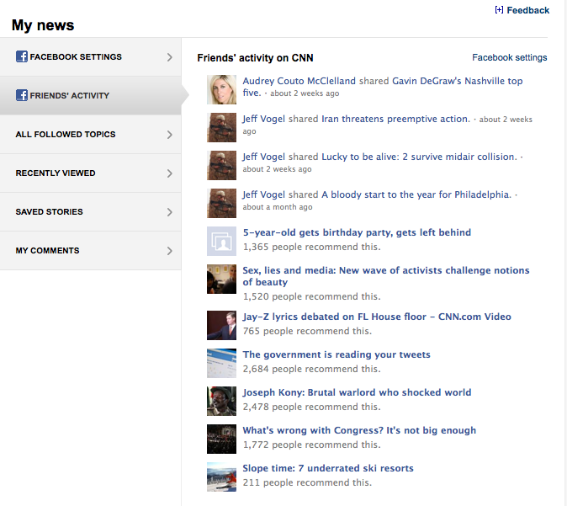Click '2,478 people recommend this' text
The width and height of the screenshot is (567, 506).
pyautogui.click(x=312, y=407)
